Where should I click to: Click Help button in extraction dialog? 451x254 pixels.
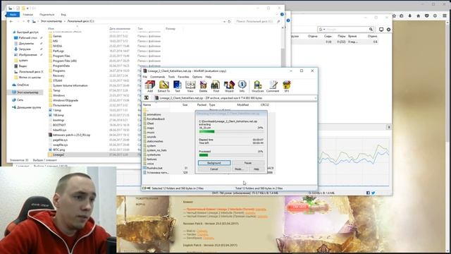(257, 169)
